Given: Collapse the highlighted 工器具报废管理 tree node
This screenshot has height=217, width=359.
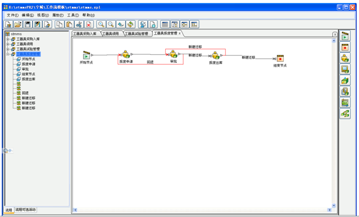Looking at the screenshot, I should (x=8, y=54).
